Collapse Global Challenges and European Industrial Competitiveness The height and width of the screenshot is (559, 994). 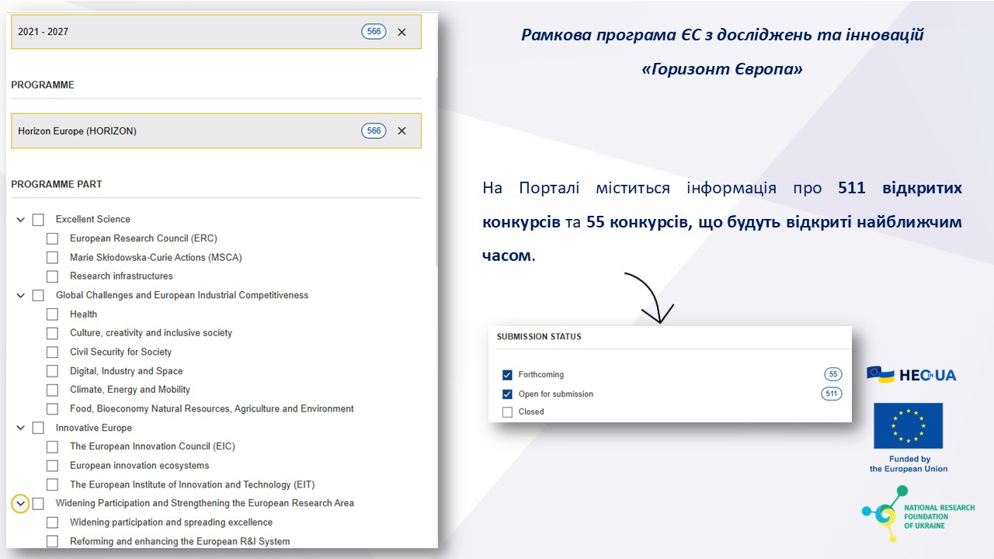point(21,296)
